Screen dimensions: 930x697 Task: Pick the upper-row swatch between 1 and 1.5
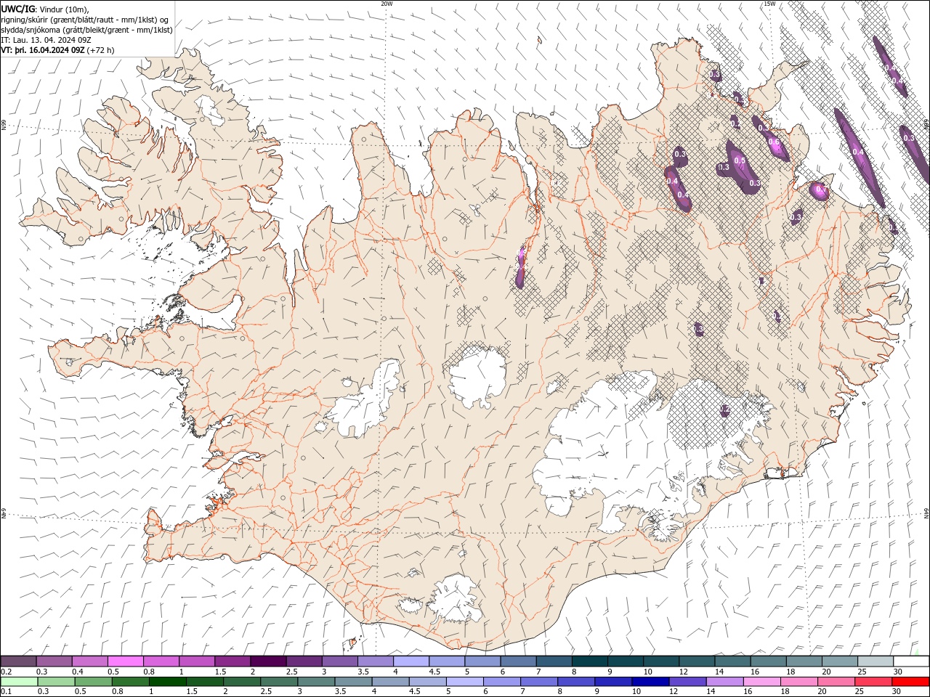pyautogui.click(x=197, y=661)
